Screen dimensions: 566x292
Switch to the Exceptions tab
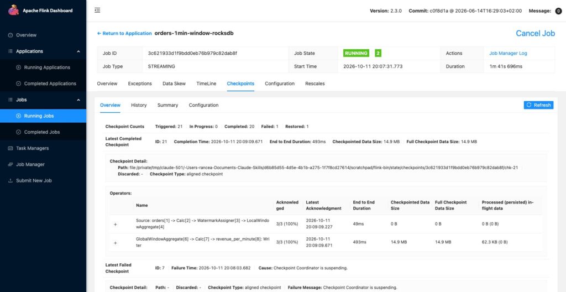point(140,84)
